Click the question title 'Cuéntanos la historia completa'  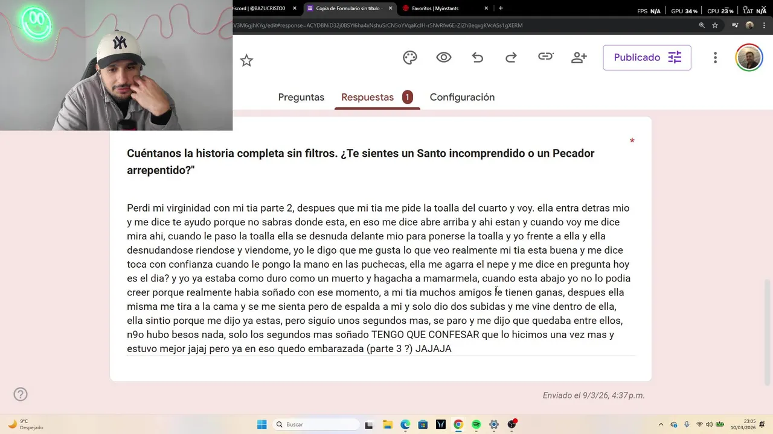pyautogui.click(x=361, y=162)
